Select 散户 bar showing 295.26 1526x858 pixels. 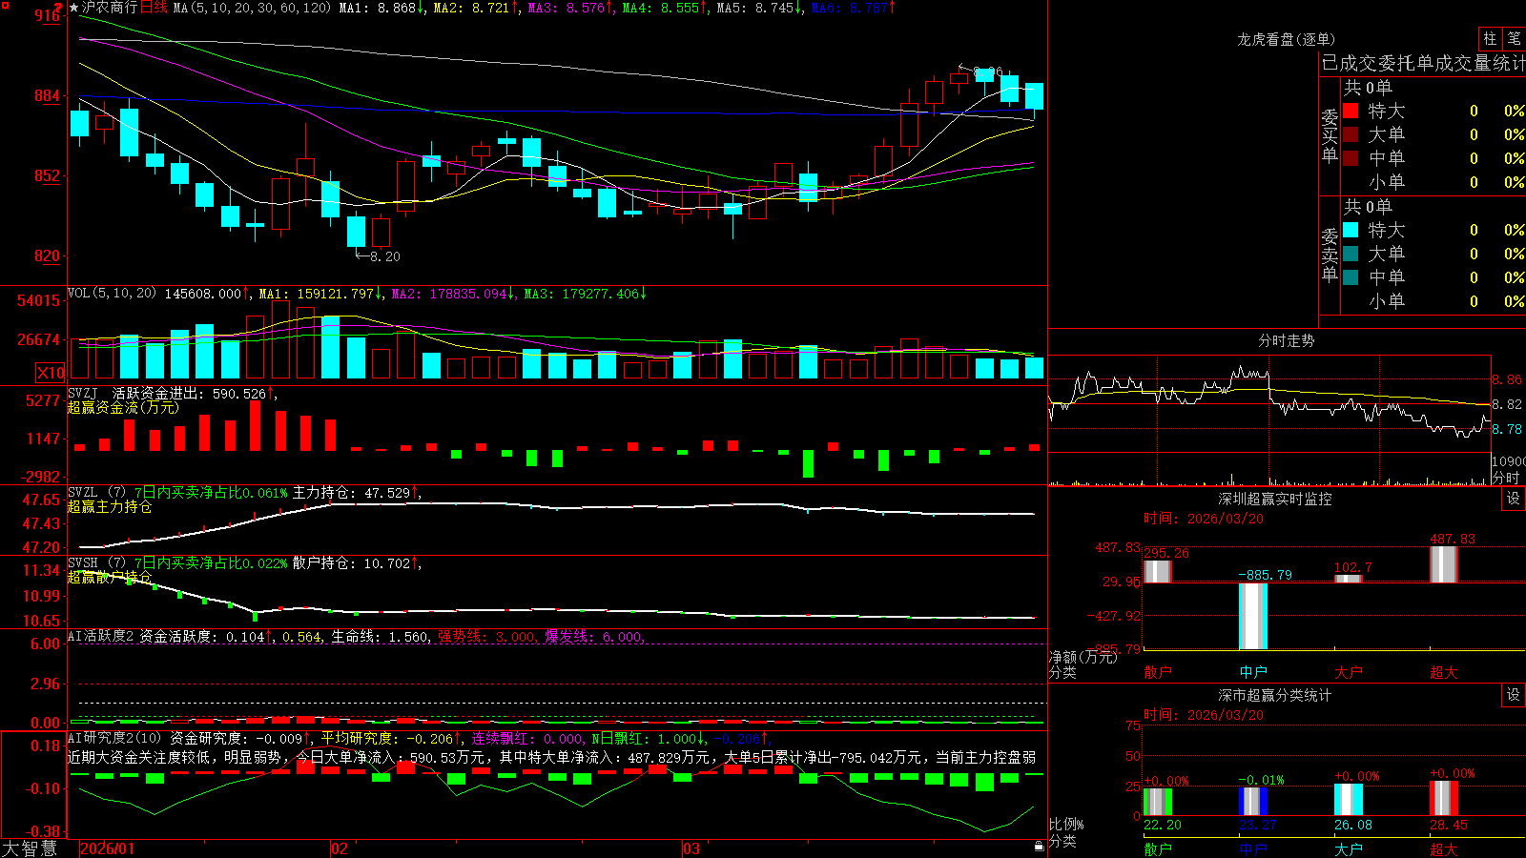(1157, 571)
